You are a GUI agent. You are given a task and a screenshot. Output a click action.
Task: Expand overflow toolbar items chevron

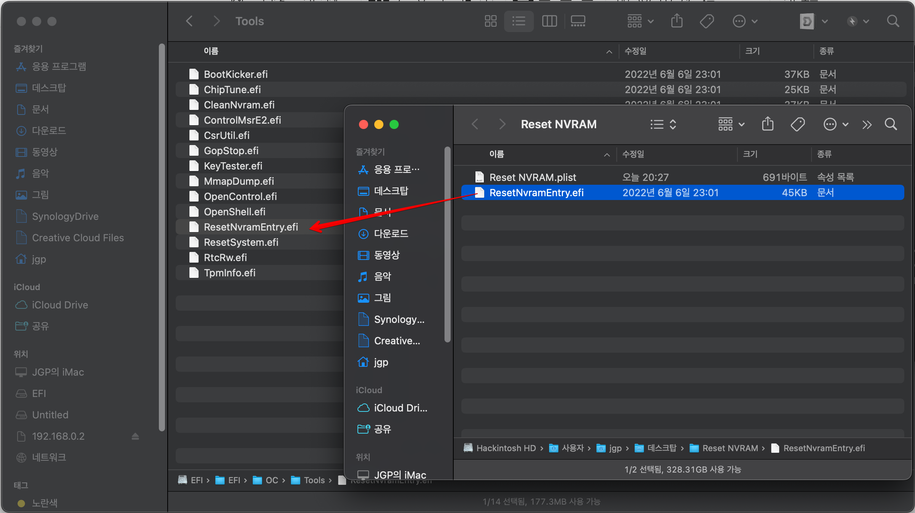click(x=867, y=124)
